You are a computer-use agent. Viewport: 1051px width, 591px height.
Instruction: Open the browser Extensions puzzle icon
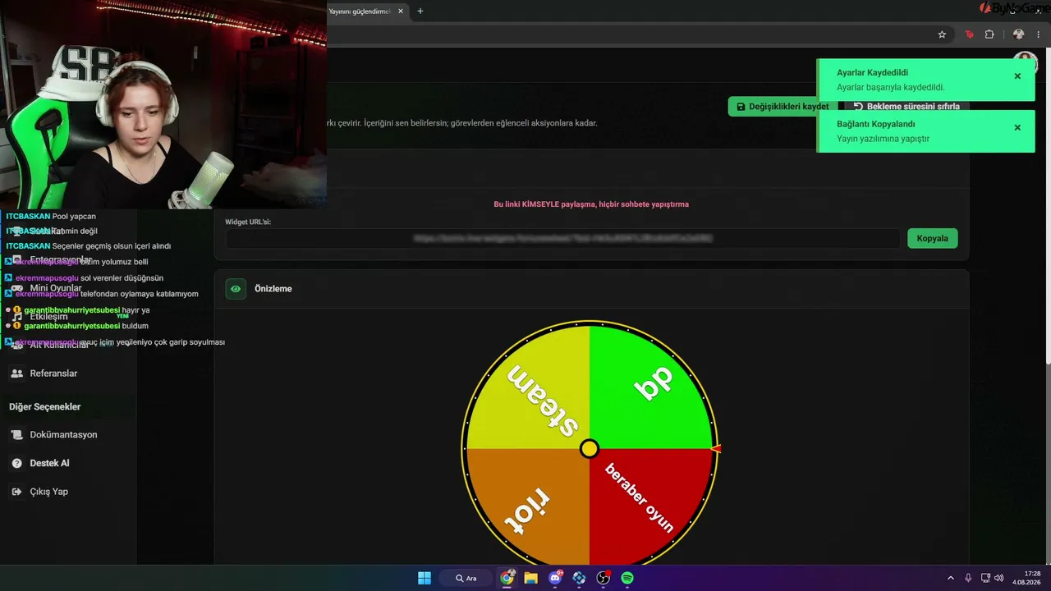click(989, 34)
